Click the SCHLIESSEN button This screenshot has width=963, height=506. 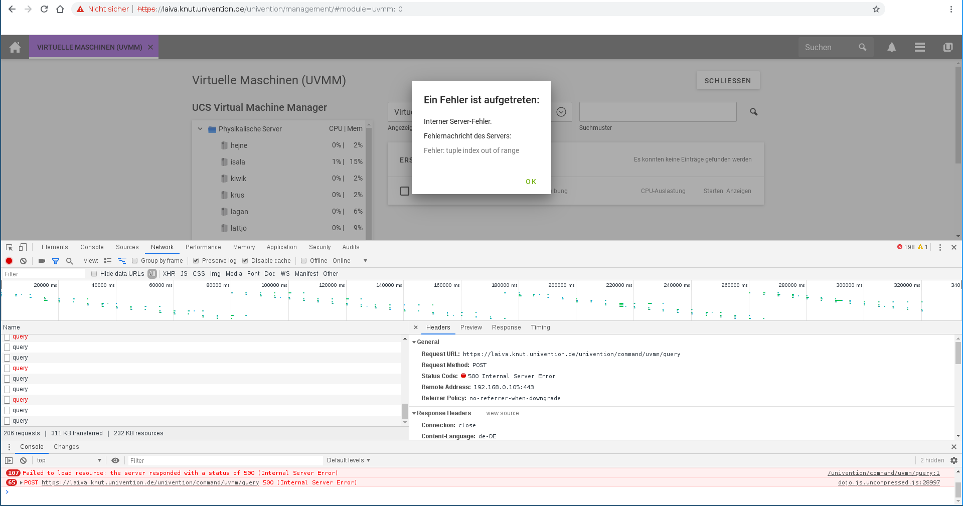(727, 81)
